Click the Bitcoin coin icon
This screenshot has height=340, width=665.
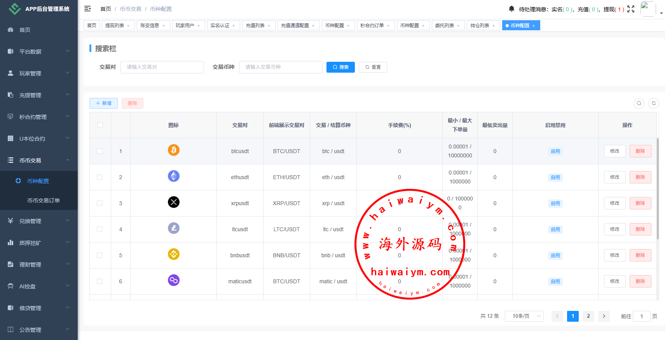pos(174,150)
